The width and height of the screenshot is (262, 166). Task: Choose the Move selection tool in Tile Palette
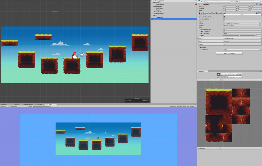click(x=222, y=74)
